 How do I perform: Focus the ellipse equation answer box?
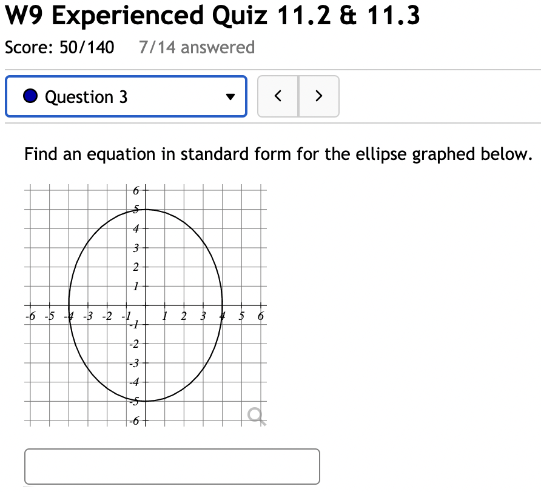point(172,467)
